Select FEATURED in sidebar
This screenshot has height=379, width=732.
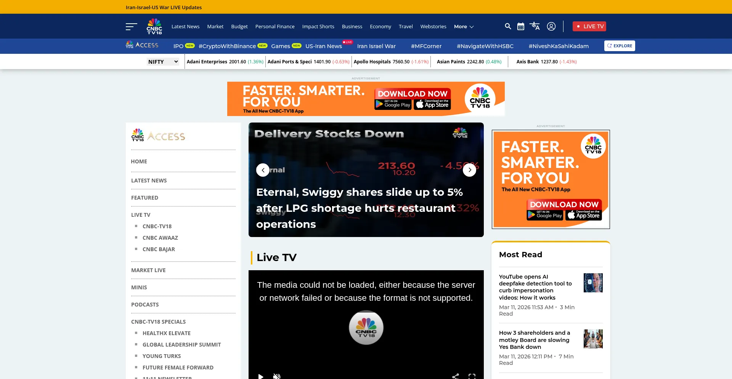[144, 198]
